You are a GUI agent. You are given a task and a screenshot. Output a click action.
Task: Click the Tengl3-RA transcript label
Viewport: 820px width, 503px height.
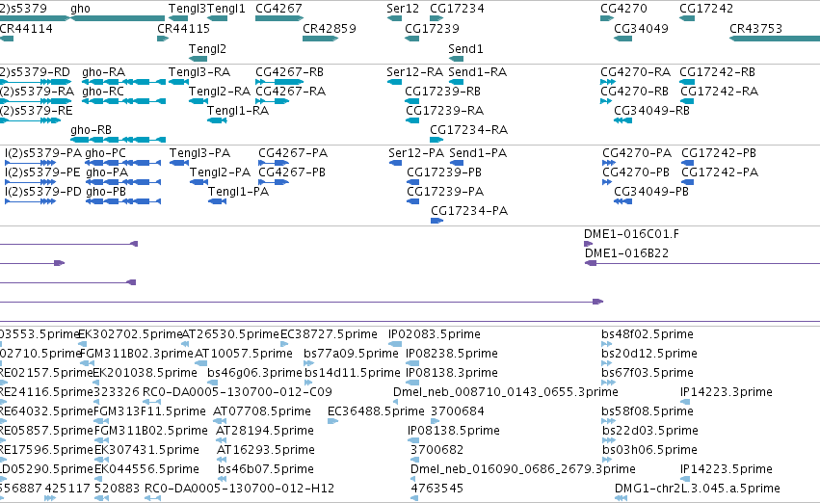pyautogui.click(x=199, y=71)
